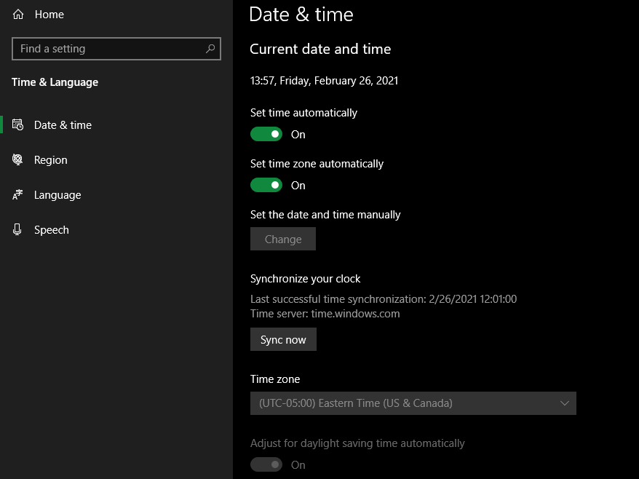Collapse the Time zone dropdown chevron

(x=565, y=403)
